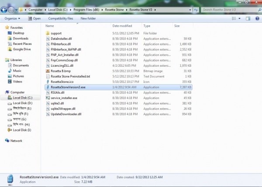262x187 pixels.
Task: Sort by the Size column header
Action: coord(177,26)
